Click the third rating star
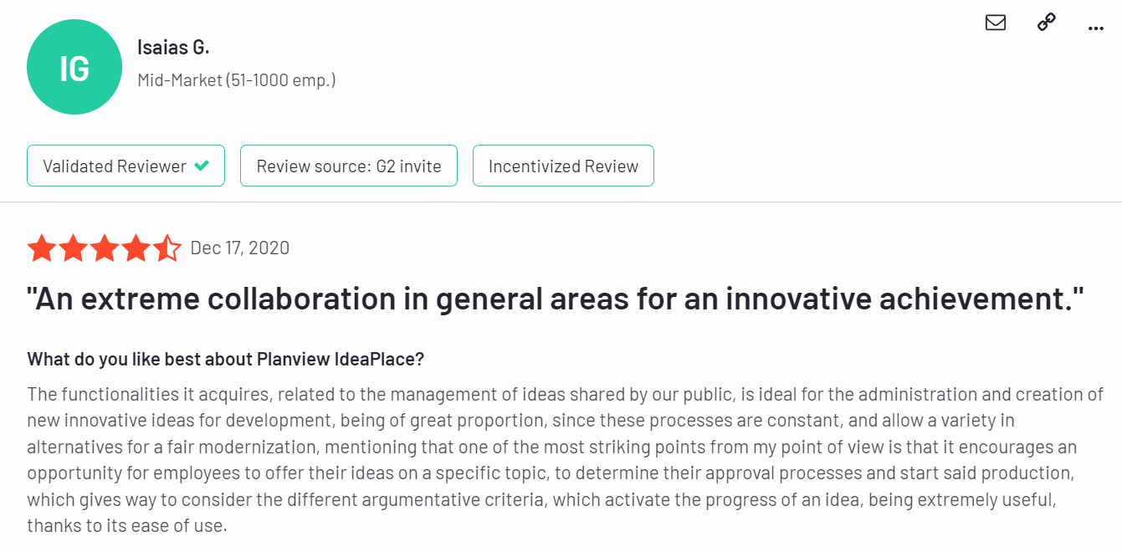The image size is (1122, 552). point(105,248)
